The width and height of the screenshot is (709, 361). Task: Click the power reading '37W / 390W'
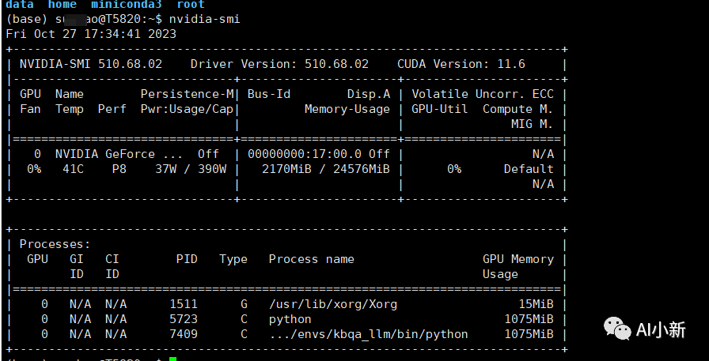tap(191, 169)
